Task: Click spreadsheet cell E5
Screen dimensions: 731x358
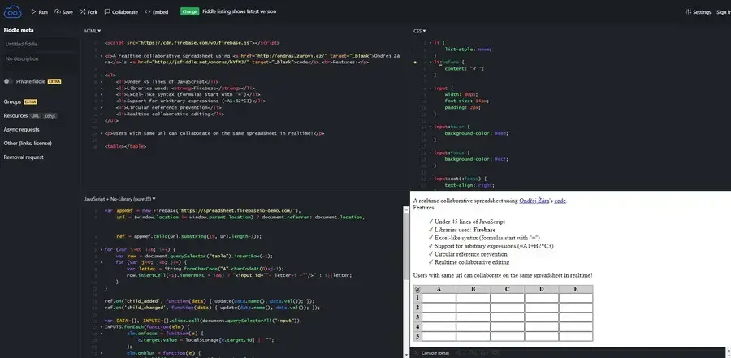Action: coord(576,337)
